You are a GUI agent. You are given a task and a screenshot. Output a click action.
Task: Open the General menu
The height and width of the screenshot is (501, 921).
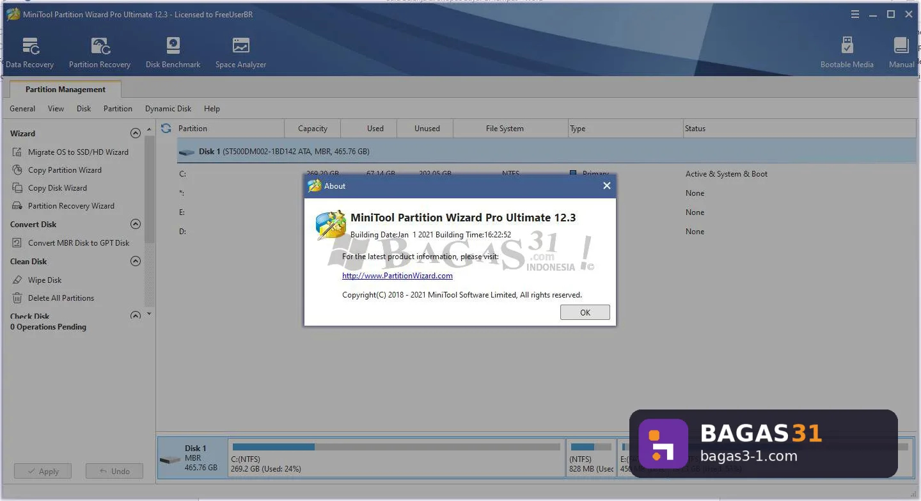pyautogui.click(x=22, y=109)
